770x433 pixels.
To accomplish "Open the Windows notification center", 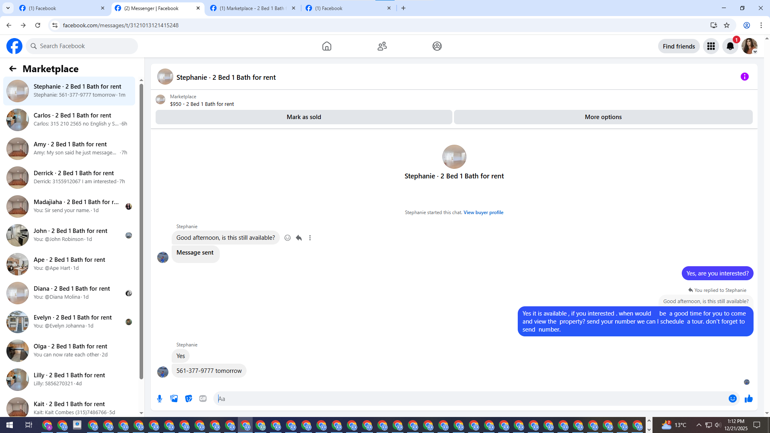I will point(757,425).
